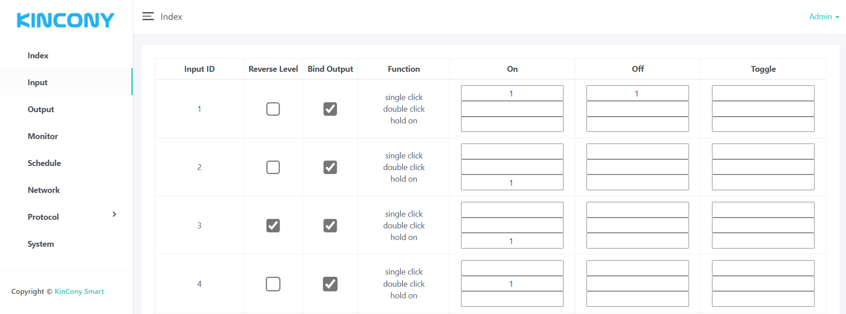Click the Index breadcrumb in header
Viewport: 846px width, 314px height.
[x=171, y=17]
